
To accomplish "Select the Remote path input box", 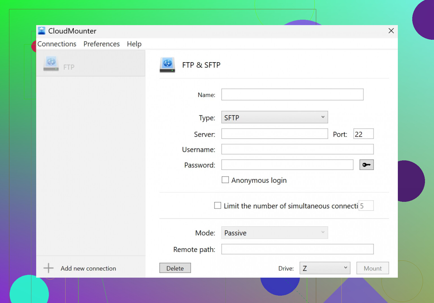I will [297, 249].
